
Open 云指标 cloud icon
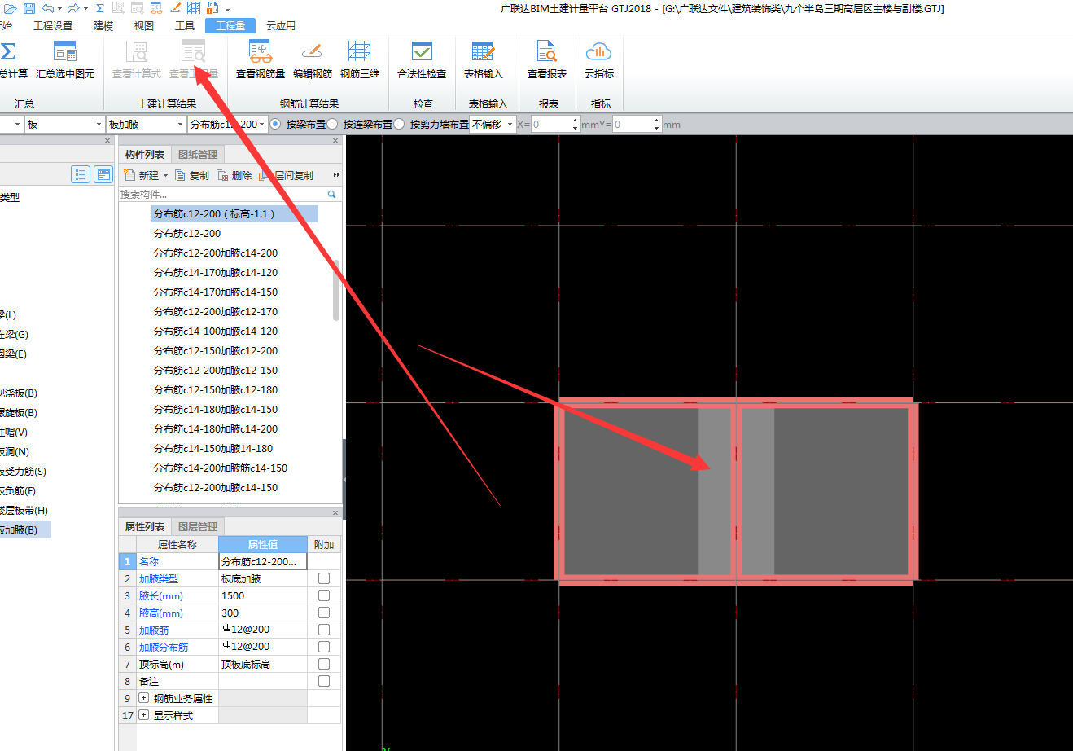click(x=599, y=52)
